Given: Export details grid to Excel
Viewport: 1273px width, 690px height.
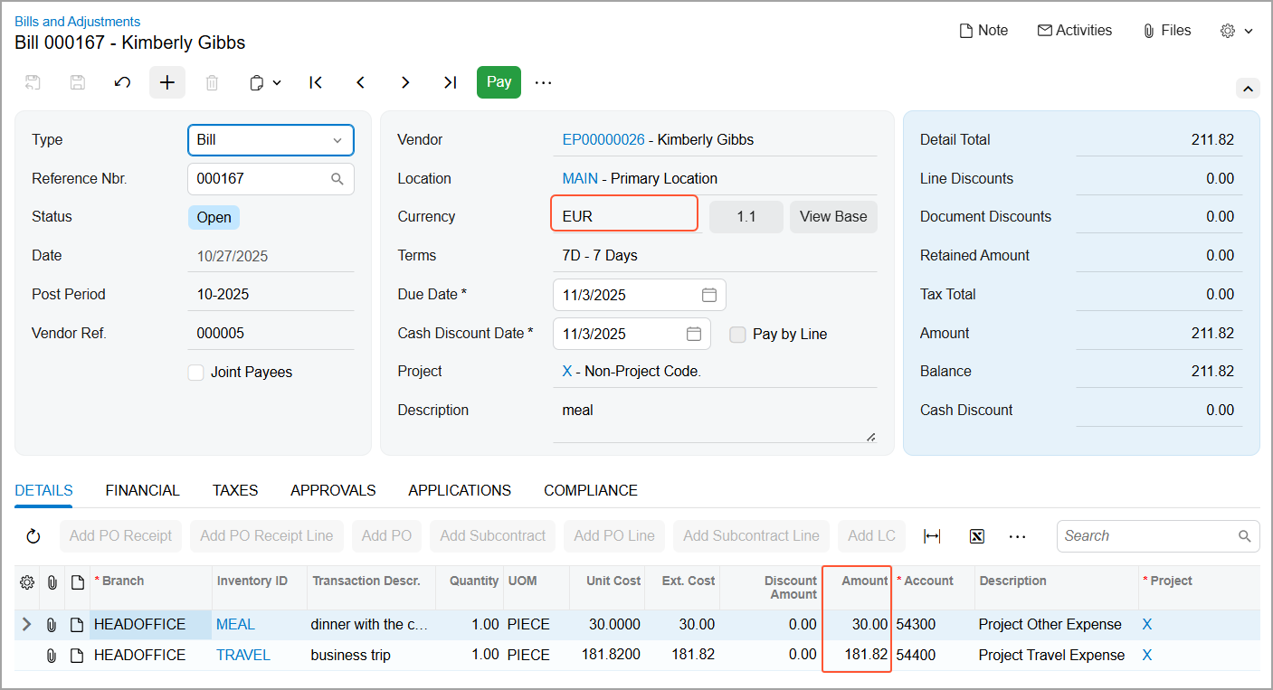Looking at the screenshot, I should tap(977, 536).
